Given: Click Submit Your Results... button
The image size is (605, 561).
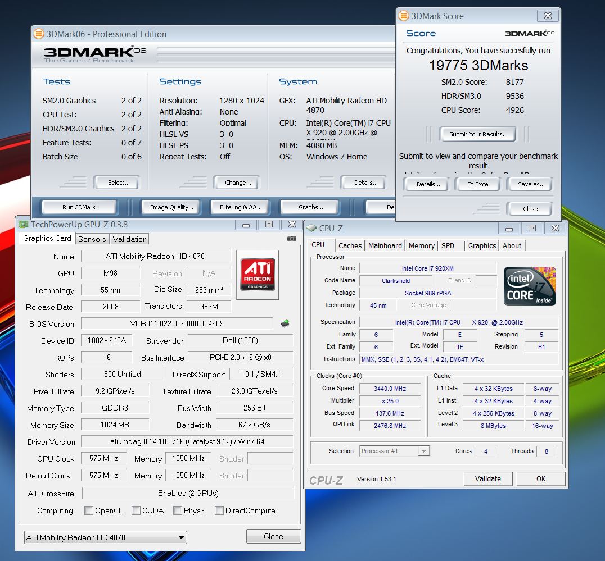Looking at the screenshot, I should tap(478, 134).
